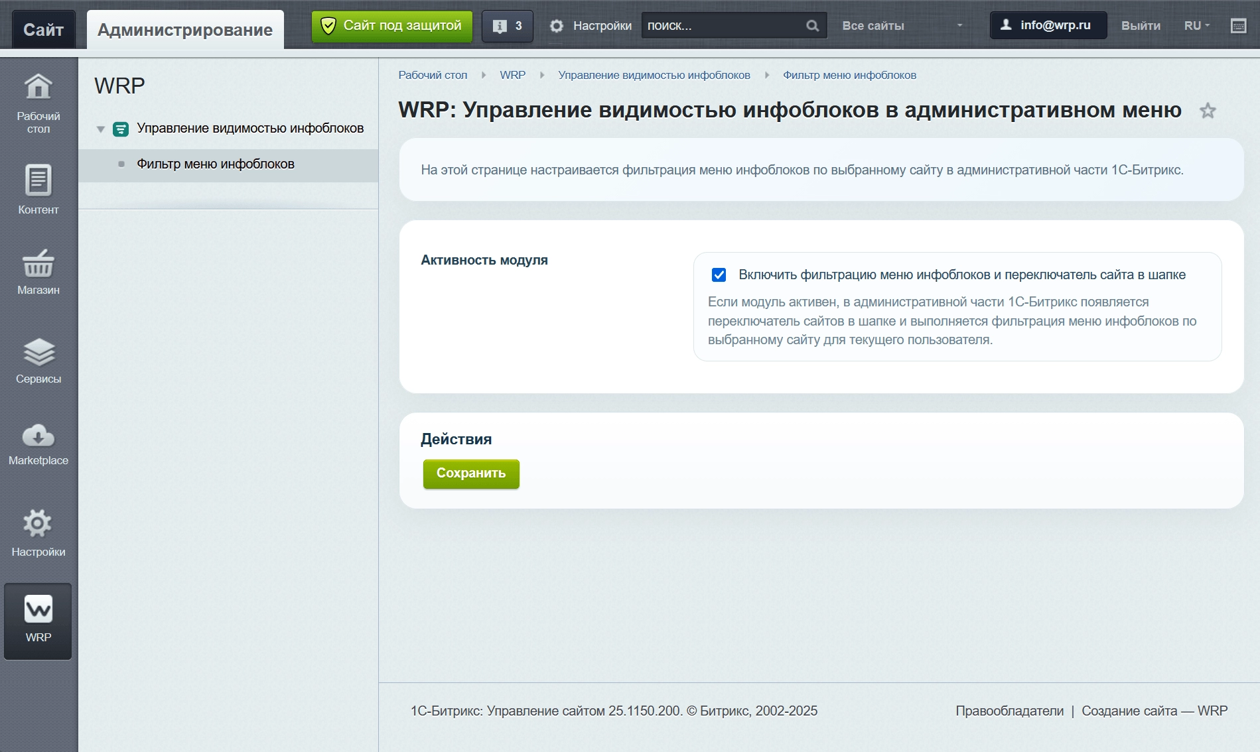
Task: Switch to the Сайт tab
Action: pos(44,29)
